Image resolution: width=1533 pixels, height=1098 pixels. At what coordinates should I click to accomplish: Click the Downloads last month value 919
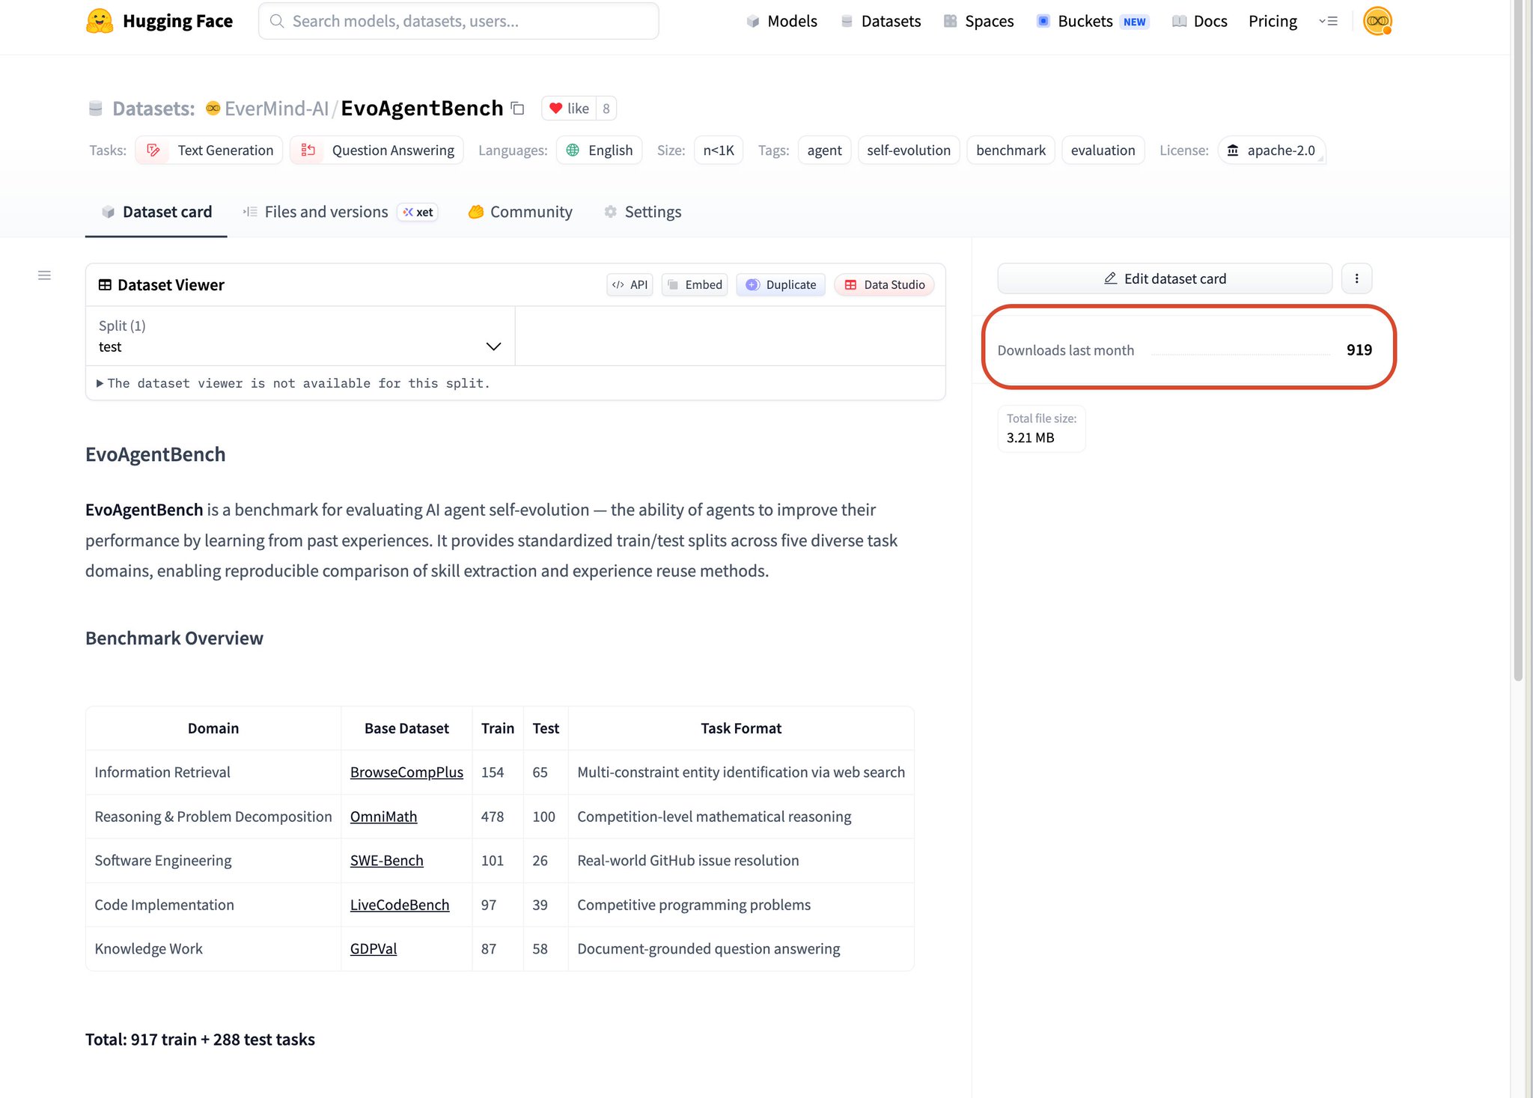[1359, 350]
